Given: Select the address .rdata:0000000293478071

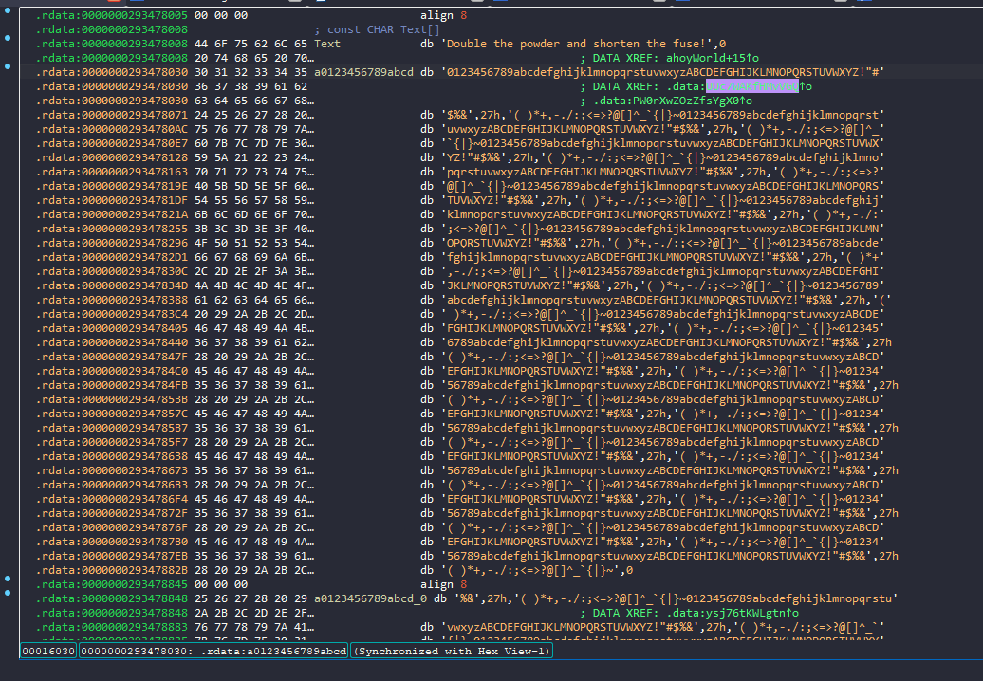Looking at the screenshot, I should (111, 115).
